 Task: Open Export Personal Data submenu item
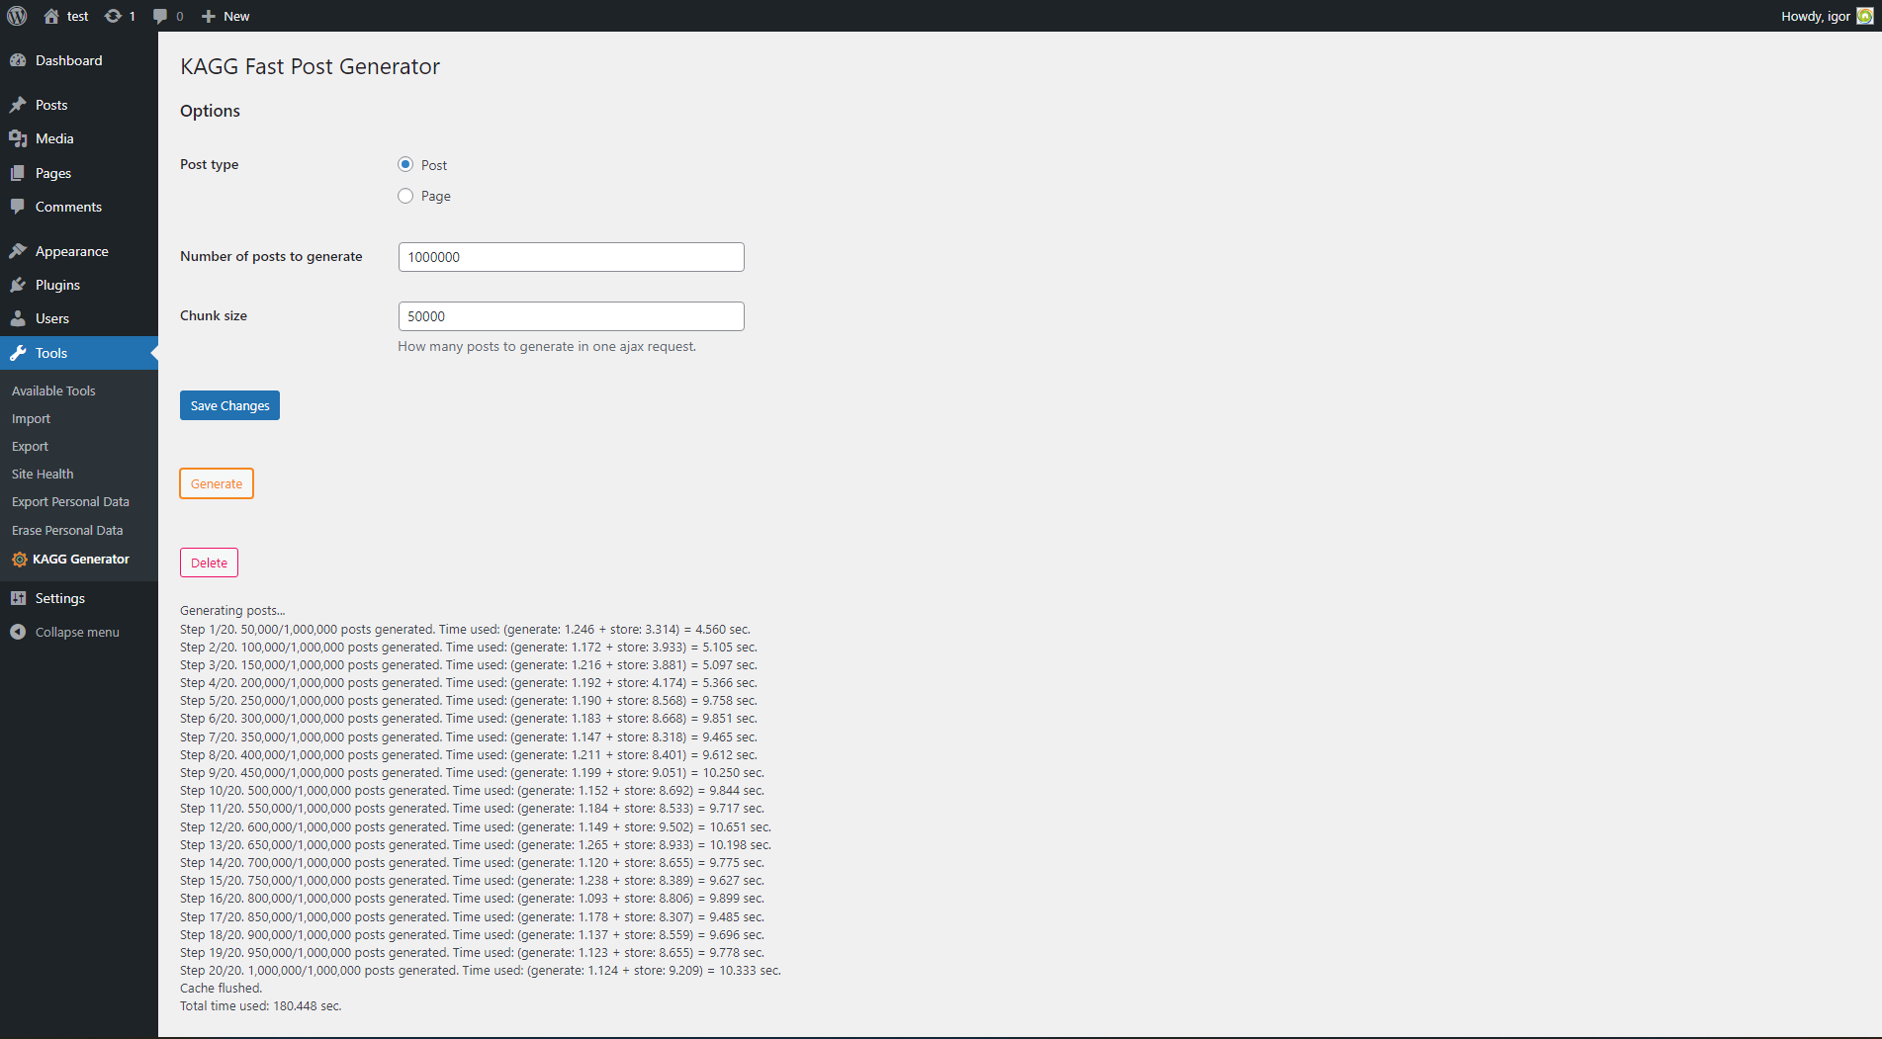click(70, 501)
